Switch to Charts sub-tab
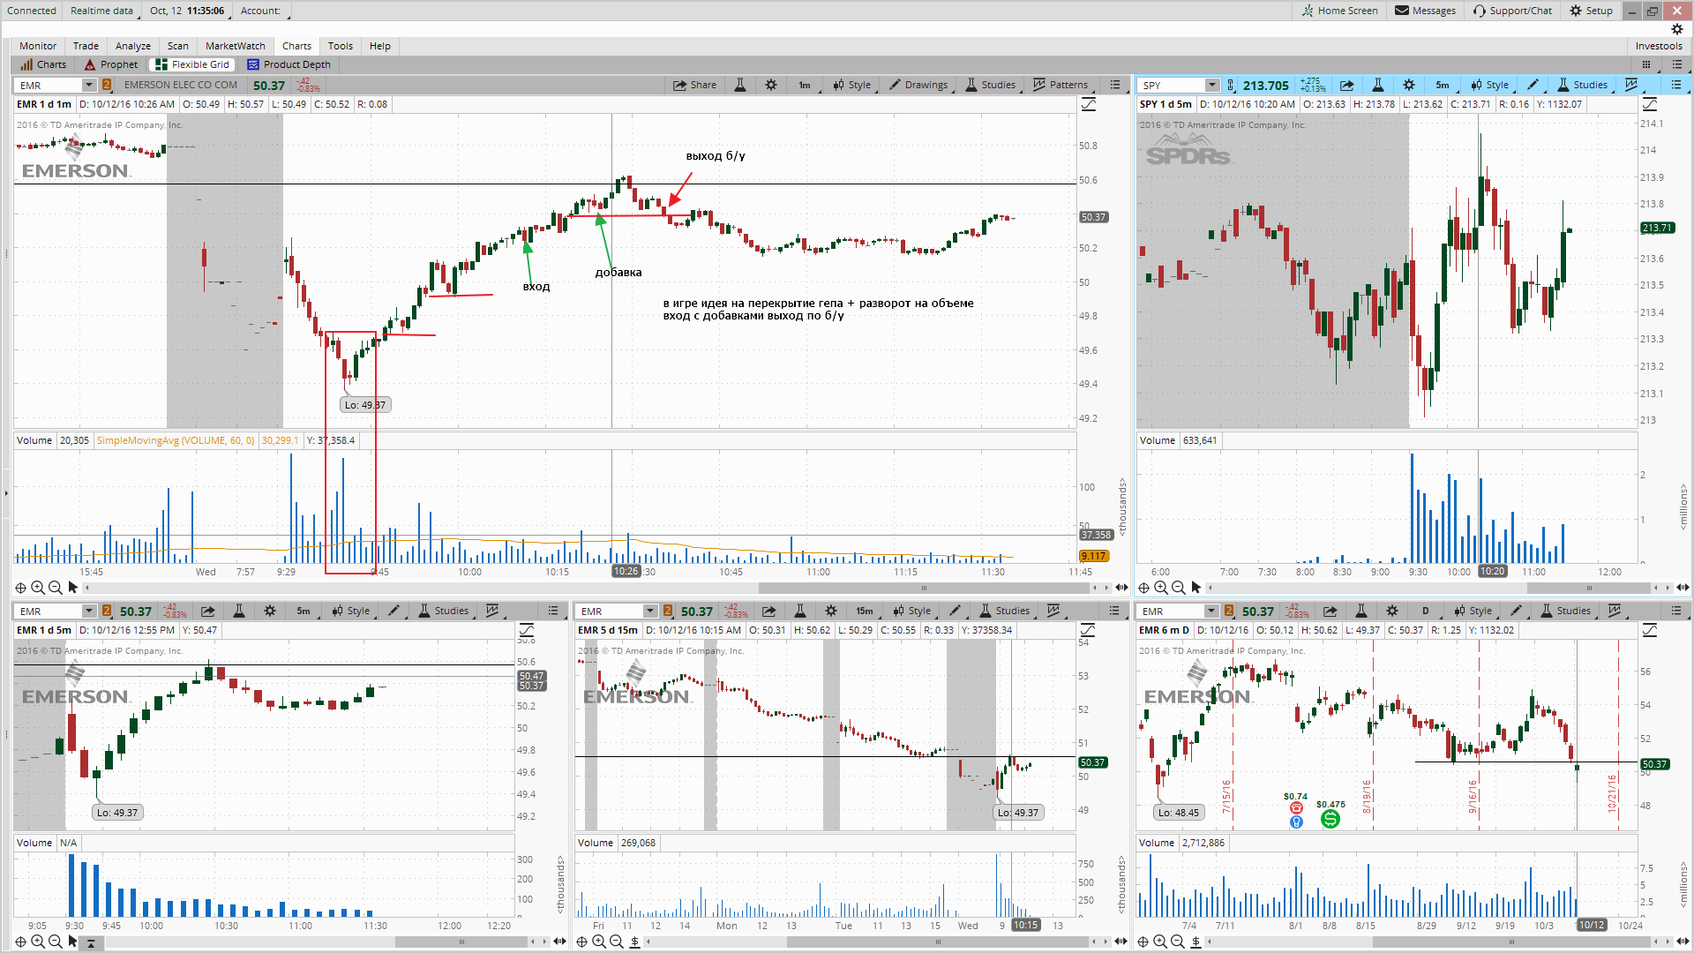 (x=43, y=64)
